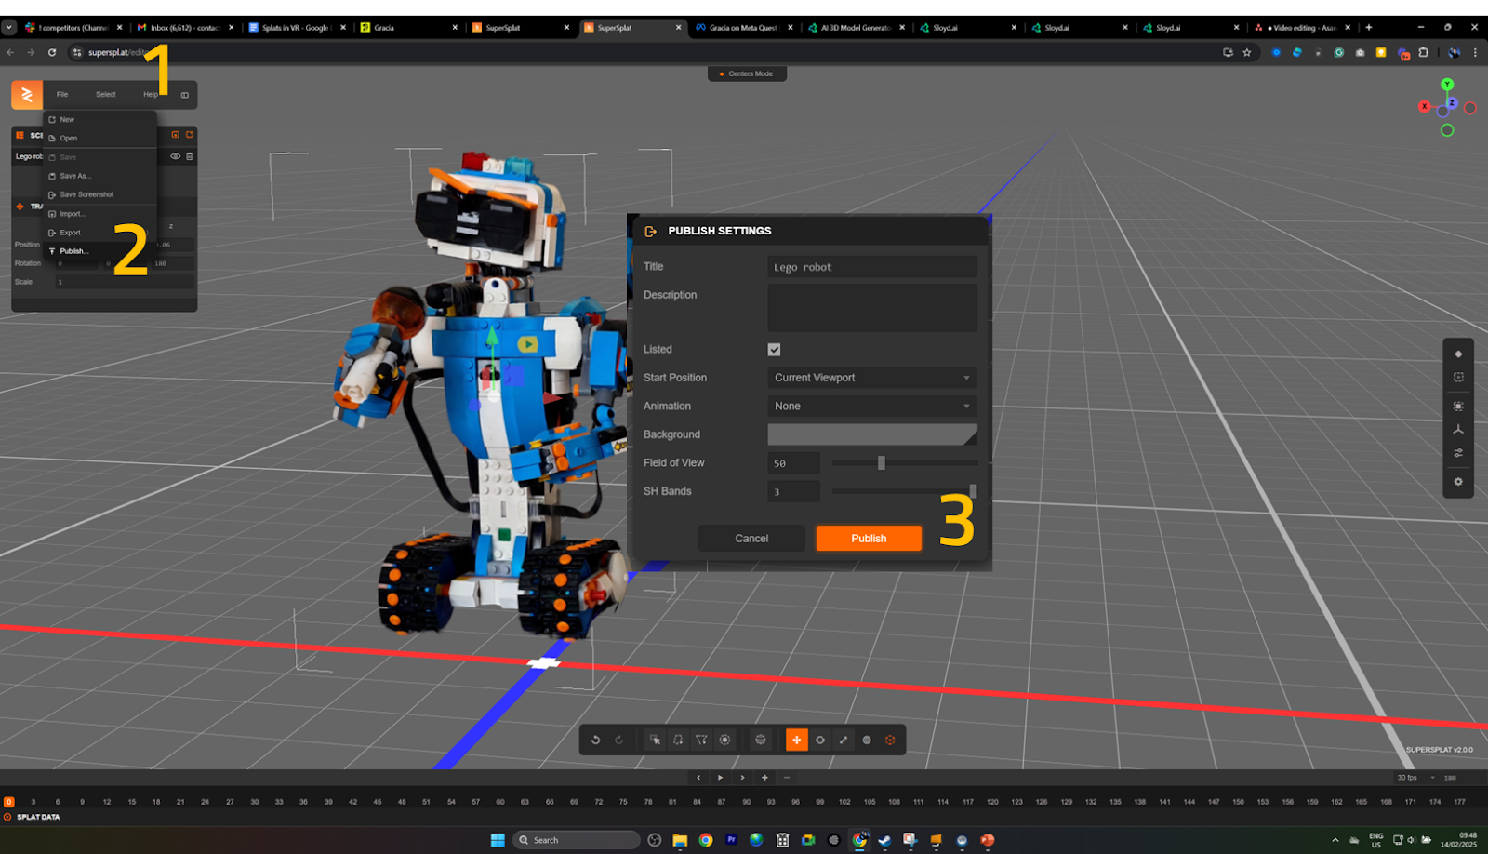Open the Start Position dropdown

tap(871, 378)
